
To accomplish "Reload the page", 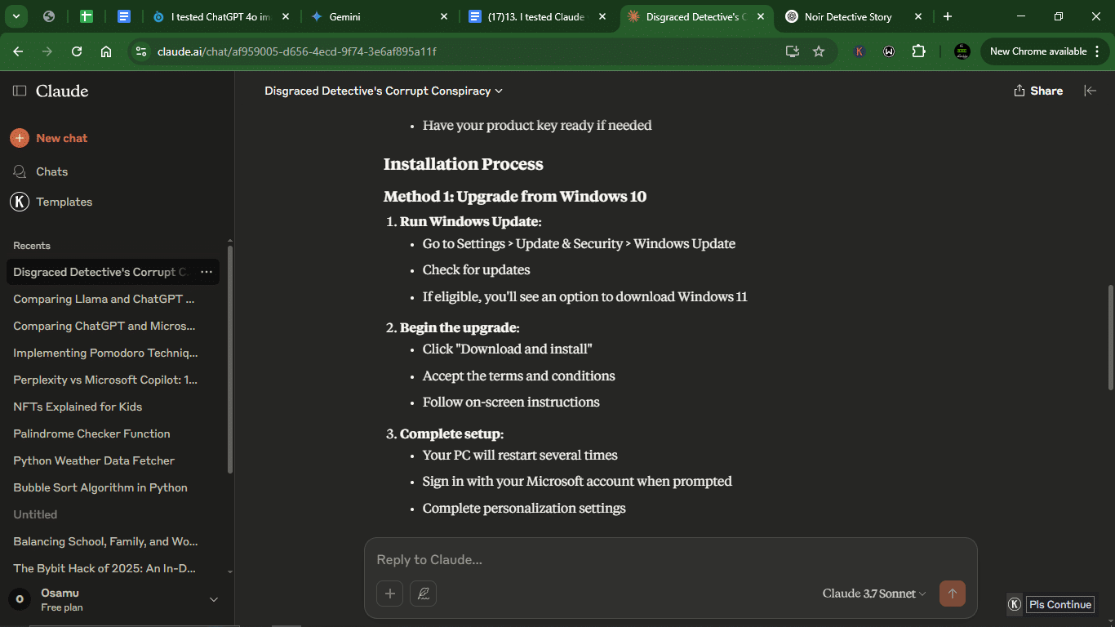I will (x=77, y=51).
